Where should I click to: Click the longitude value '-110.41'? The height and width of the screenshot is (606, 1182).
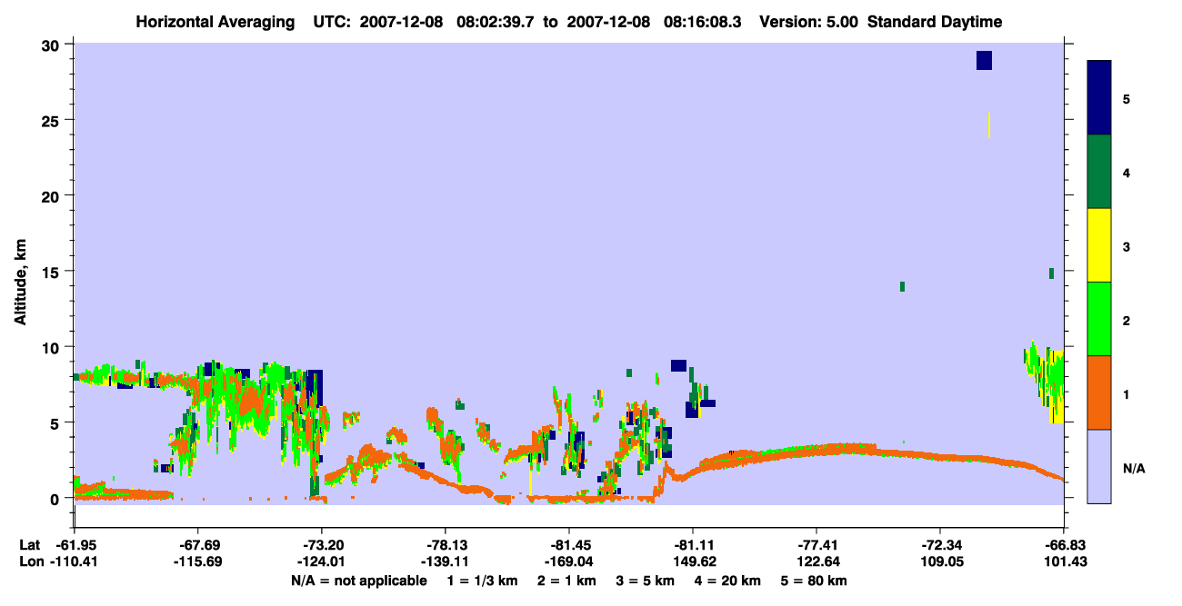(74, 562)
